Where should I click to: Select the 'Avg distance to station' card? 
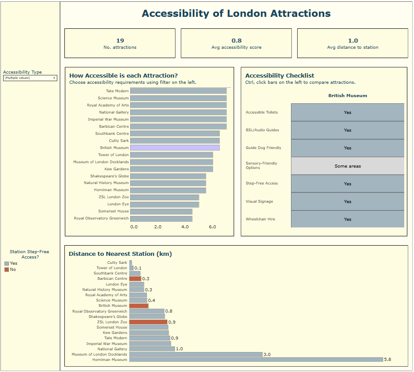(353, 43)
